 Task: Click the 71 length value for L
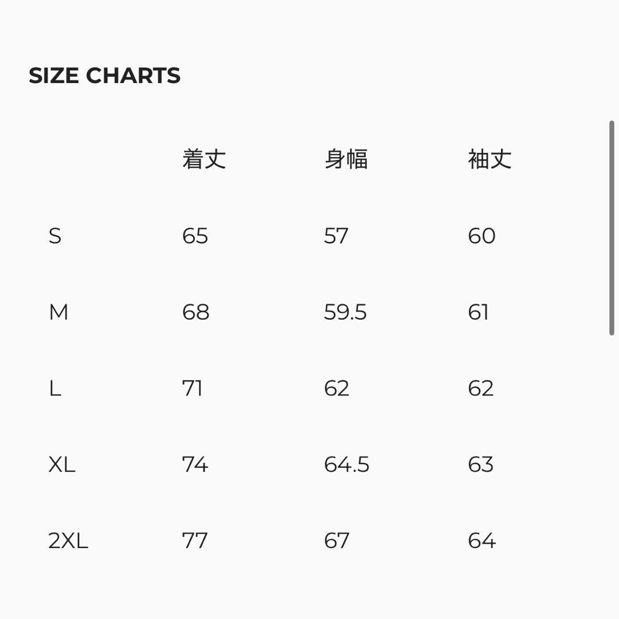coord(192,389)
